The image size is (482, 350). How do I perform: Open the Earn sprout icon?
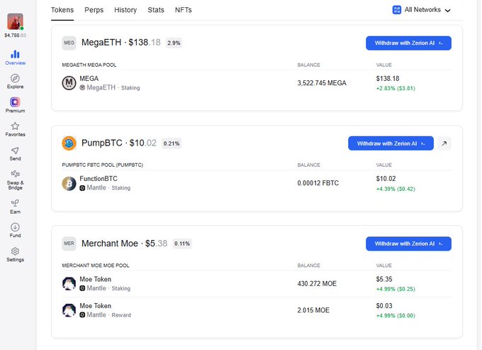pos(15,203)
